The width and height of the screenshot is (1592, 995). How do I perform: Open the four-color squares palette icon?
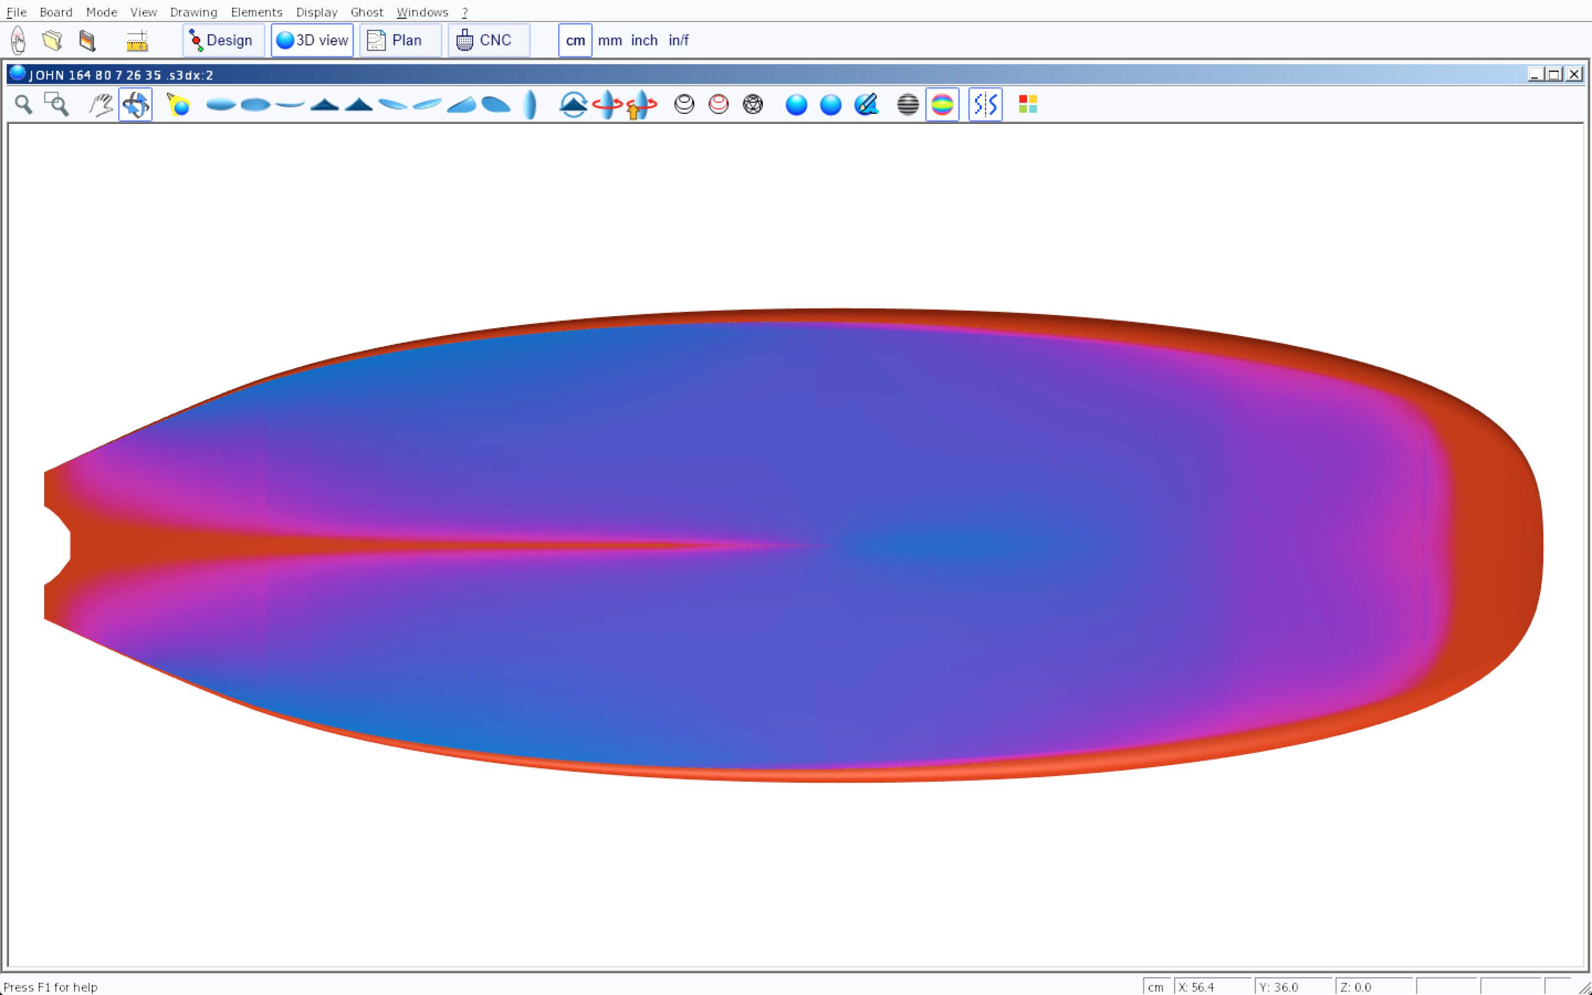tap(1028, 104)
